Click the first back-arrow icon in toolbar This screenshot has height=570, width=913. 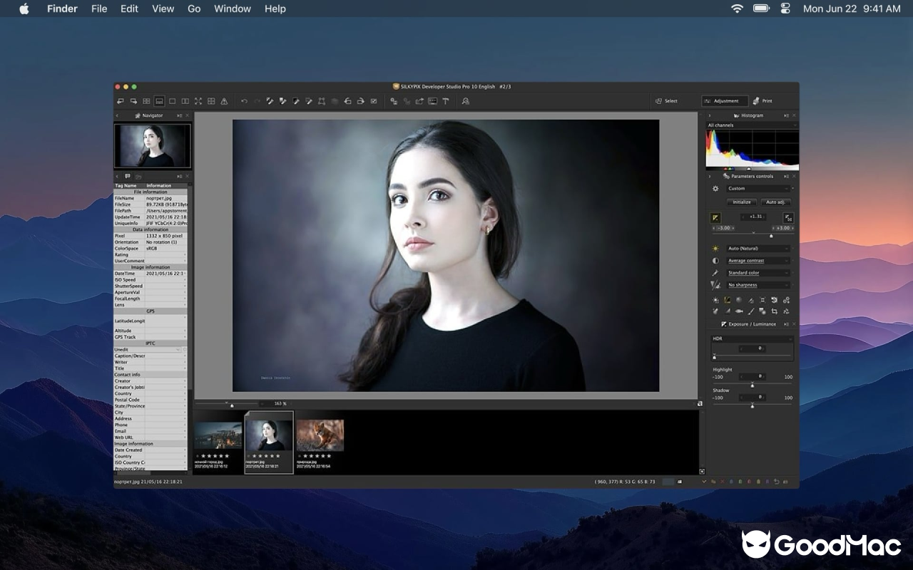[121, 101]
